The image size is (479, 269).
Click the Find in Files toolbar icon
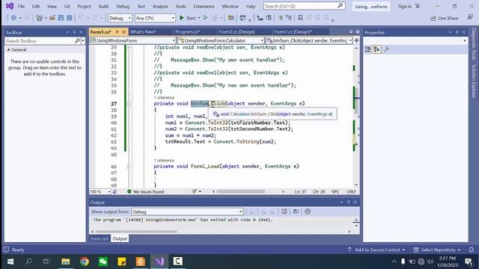tap(231, 18)
